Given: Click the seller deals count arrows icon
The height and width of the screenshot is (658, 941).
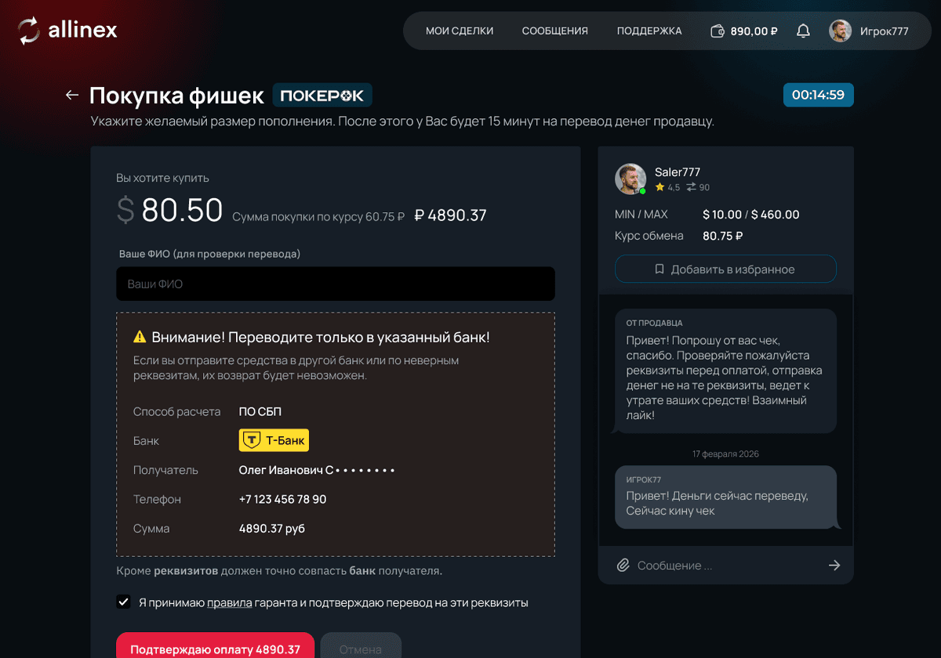Looking at the screenshot, I should point(691,187).
